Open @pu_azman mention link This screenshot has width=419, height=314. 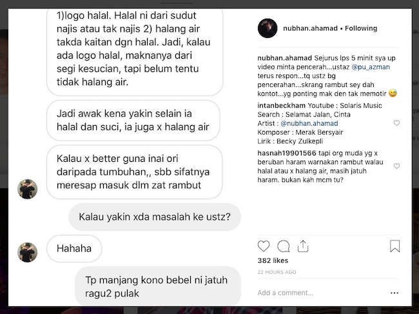click(x=371, y=67)
